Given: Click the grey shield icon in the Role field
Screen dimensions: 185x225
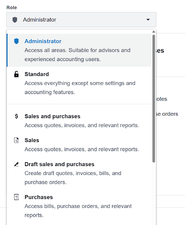Looking at the screenshot, I should tap(15, 20).
